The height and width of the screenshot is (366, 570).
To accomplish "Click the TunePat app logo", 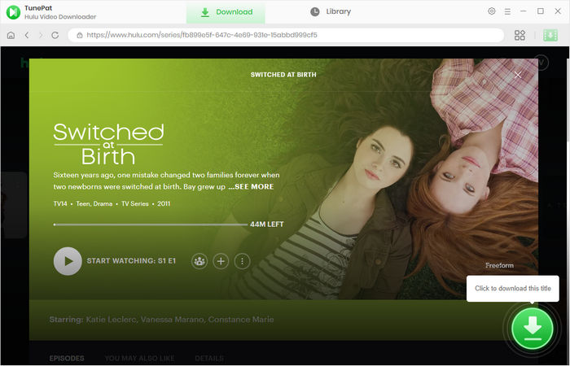I will [13, 12].
